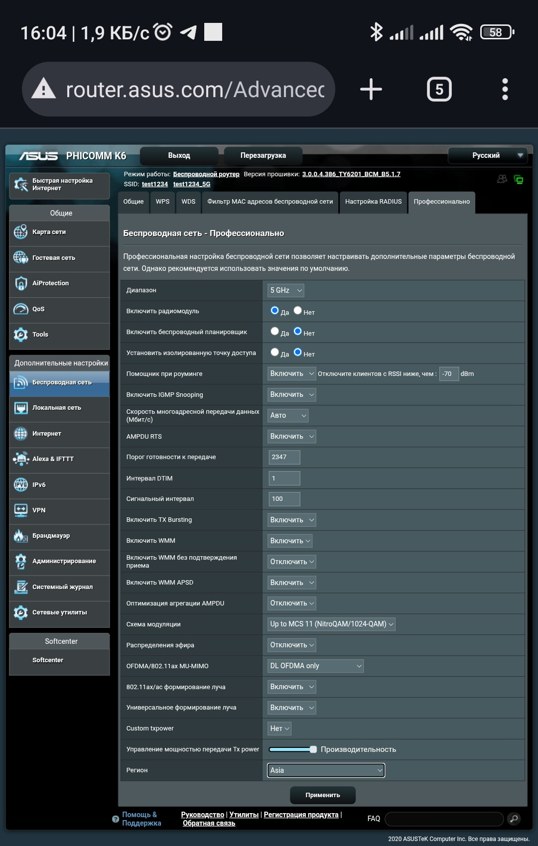
Task: Open the IPv6 globe icon
Action: [x=21, y=484]
